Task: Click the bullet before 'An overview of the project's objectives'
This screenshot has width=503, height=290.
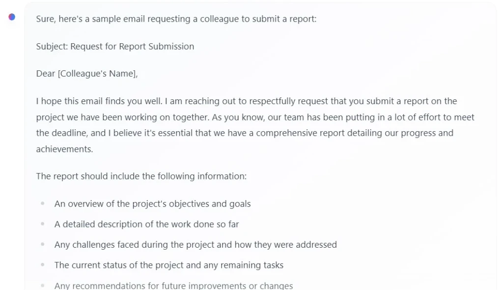Action: click(42, 203)
